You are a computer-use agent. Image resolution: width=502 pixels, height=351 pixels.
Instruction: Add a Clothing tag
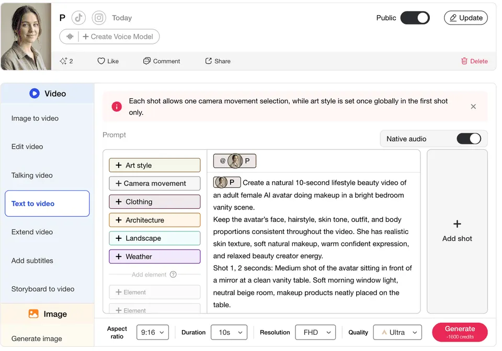pyautogui.click(x=155, y=202)
